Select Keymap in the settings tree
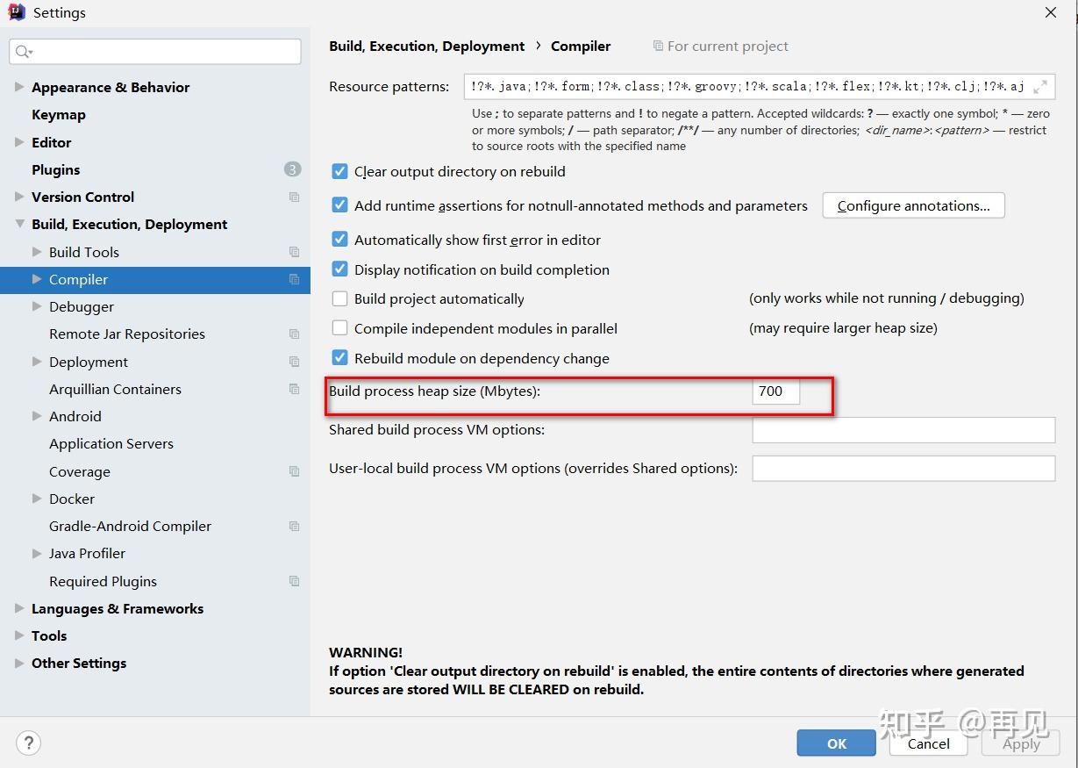Viewport: 1078px width, 768px height. tap(58, 114)
